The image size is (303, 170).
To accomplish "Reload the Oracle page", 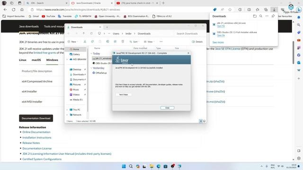I will pyautogui.click(x=14, y=9).
